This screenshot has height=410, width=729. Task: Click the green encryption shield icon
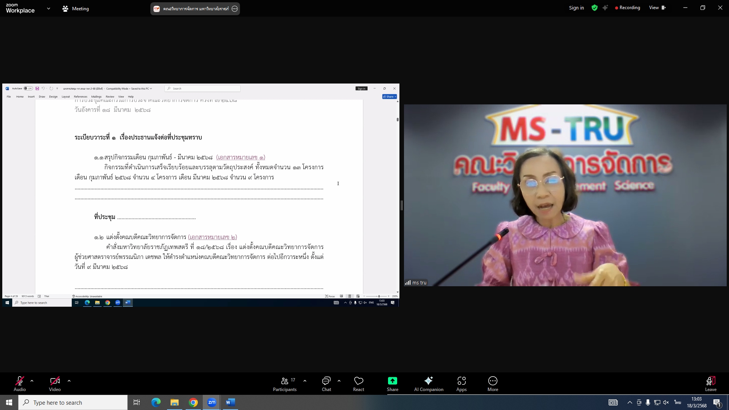(595, 8)
